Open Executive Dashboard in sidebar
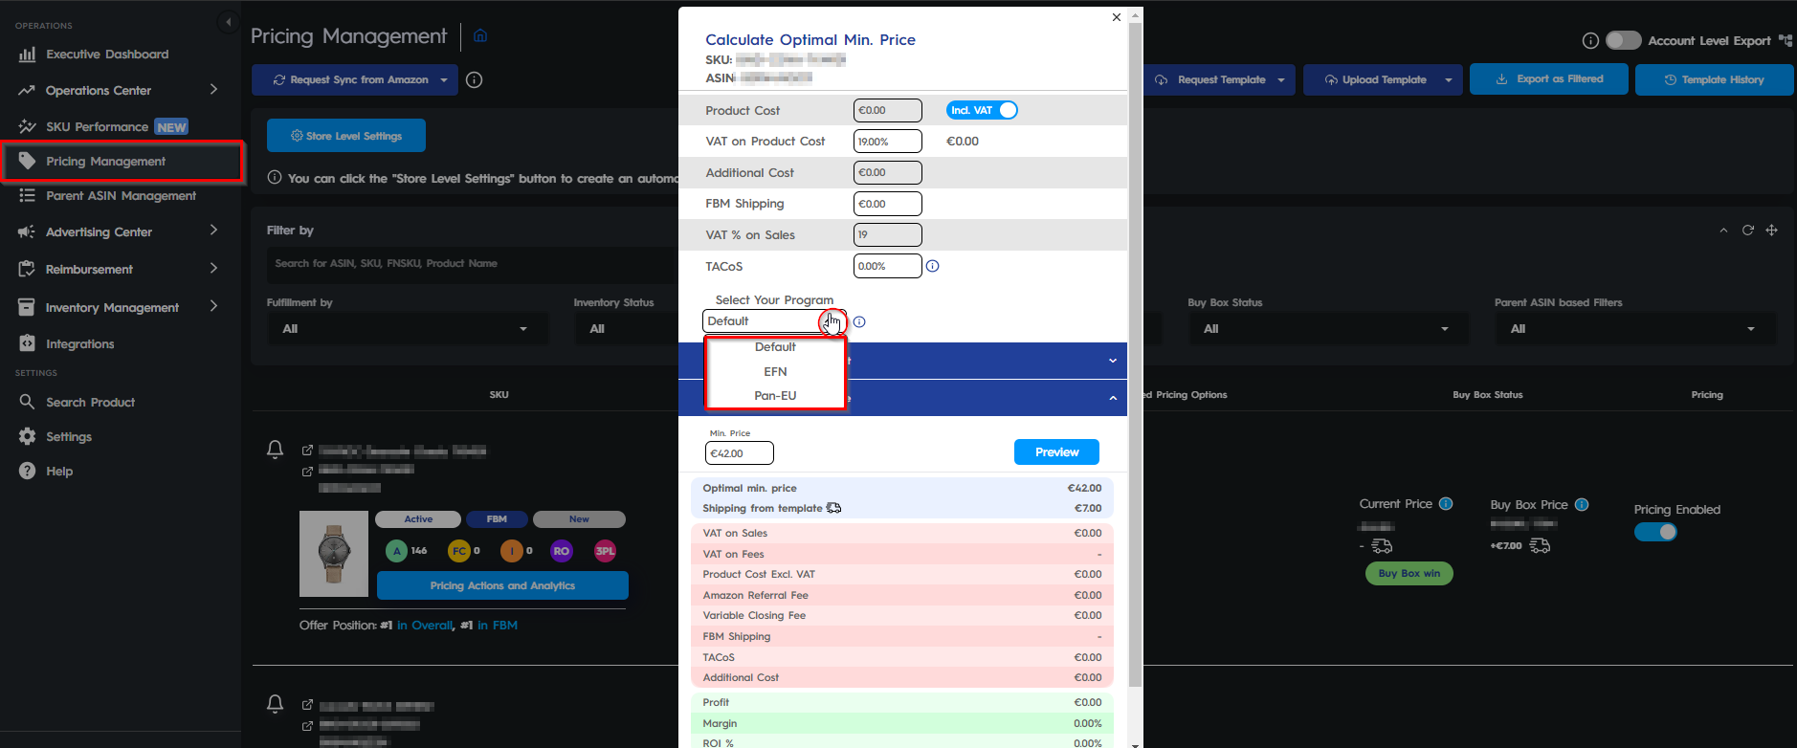This screenshot has width=1797, height=748. (107, 55)
